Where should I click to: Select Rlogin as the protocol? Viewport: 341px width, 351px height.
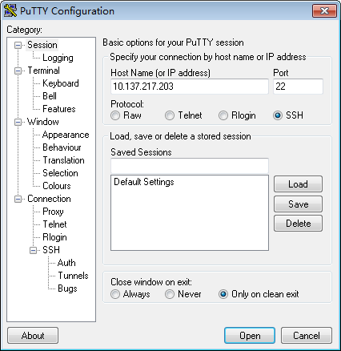223,115
